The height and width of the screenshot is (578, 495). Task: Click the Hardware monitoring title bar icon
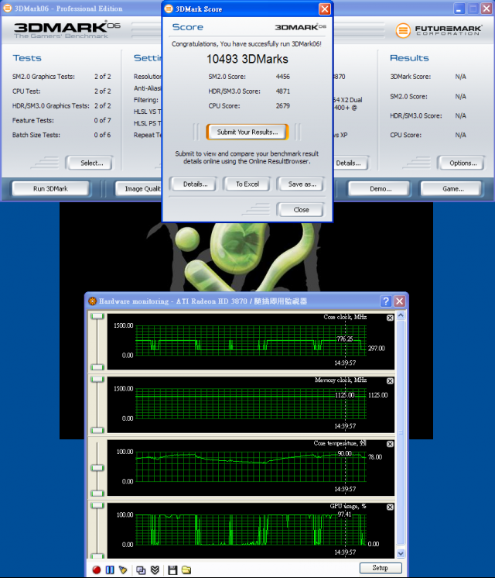pyautogui.click(x=92, y=301)
